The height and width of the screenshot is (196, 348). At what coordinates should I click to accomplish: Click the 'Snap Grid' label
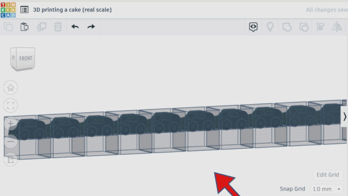click(x=293, y=189)
